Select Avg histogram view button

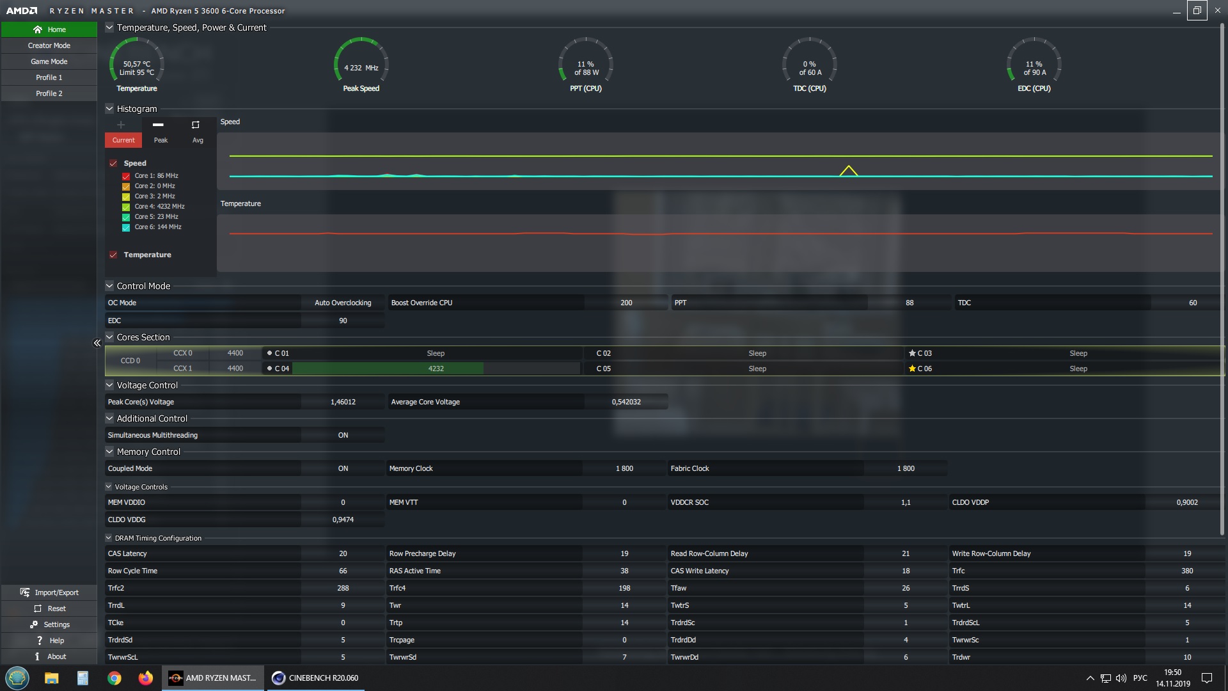(x=198, y=140)
